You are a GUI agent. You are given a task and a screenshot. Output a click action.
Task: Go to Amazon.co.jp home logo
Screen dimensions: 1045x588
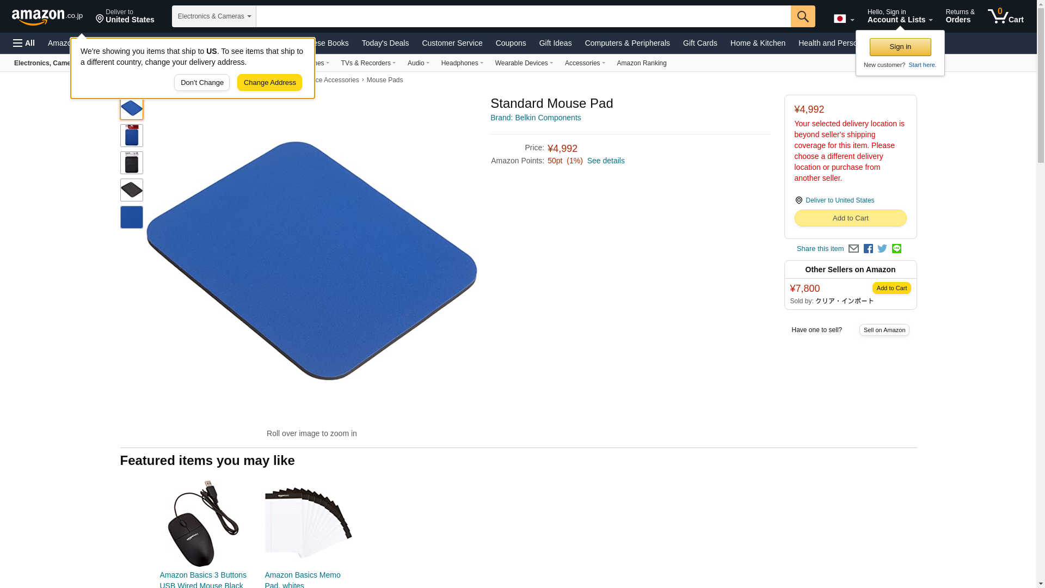pos(47,16)
